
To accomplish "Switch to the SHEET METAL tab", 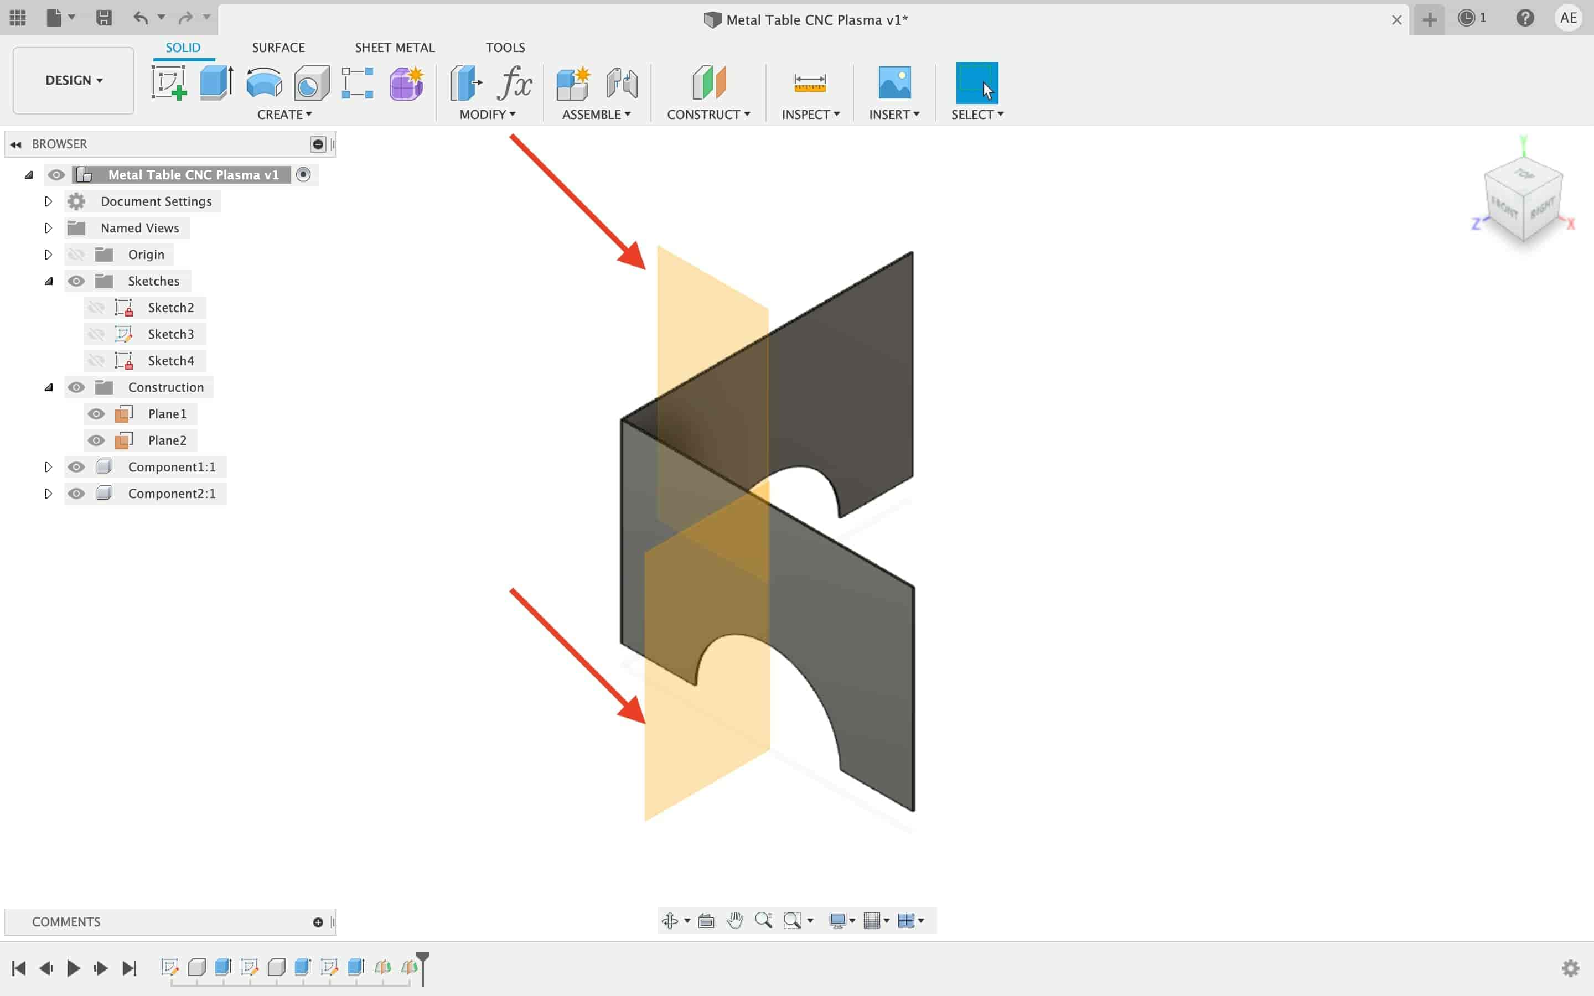I will [x=395, y=47].
